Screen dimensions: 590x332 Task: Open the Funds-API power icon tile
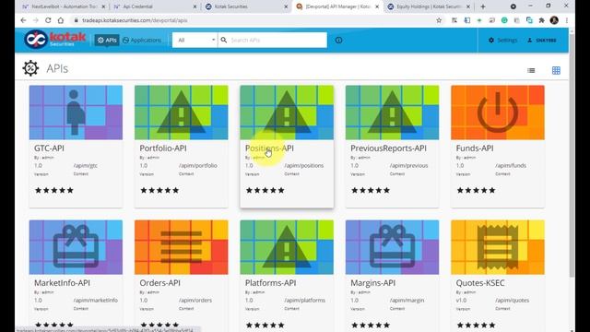498,113
